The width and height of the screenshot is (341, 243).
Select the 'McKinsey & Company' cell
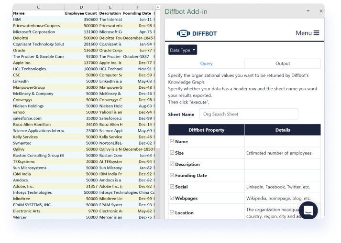(x=38, y=94)
